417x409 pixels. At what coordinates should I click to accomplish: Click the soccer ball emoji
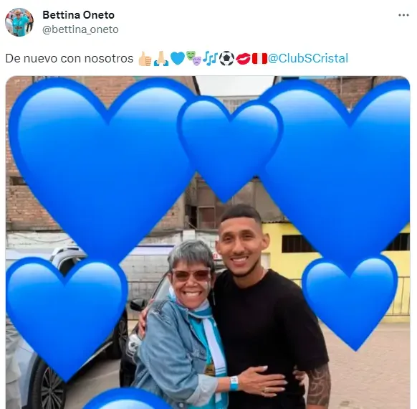click(x=226, y=59)
